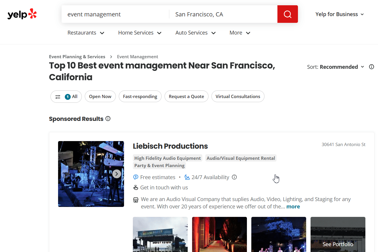Click the 24/7 Availability phone icon
This screenshot has height=252, width=378.
pos(187,177)
